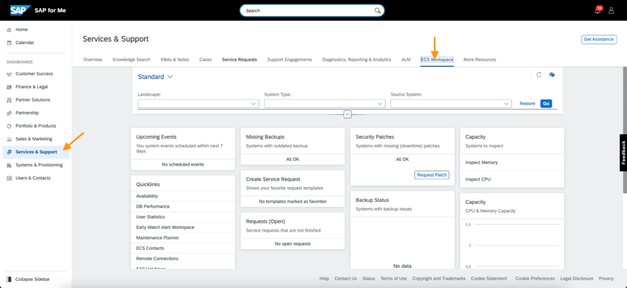Open the Cookie Preferences footer link
Viewport: 627px width, 288px height.
click(535, 278)
